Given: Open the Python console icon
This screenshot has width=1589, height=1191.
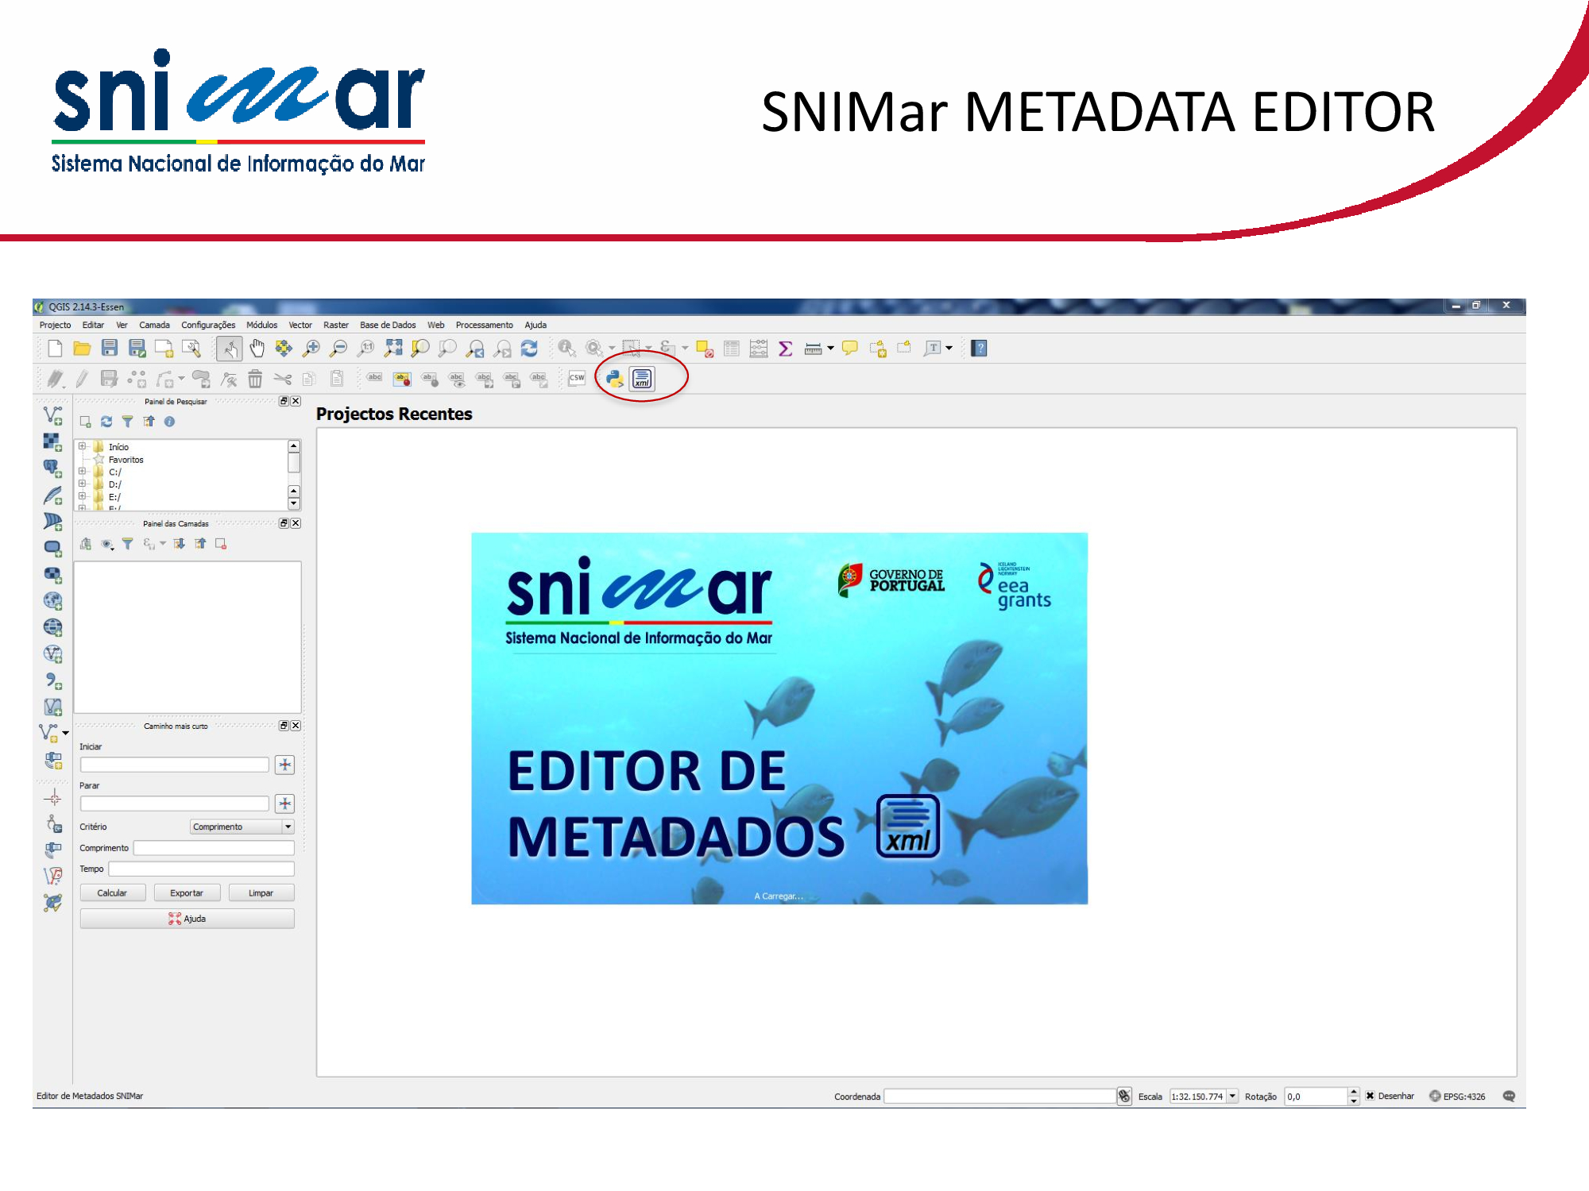Looking at the screenshot, I should coord(614,379).
